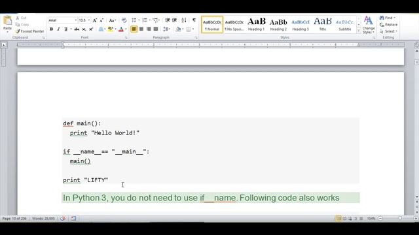Apply red font color

click(121, 29)
